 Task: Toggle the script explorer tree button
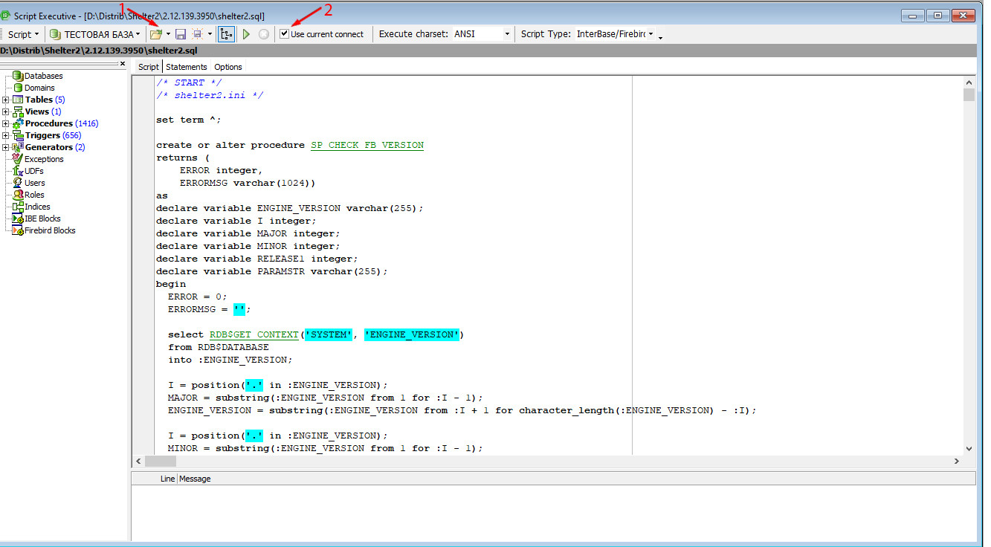coord(226,34)
